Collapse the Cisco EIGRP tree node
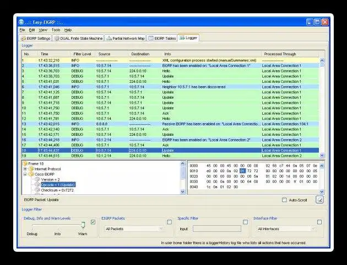The height and width of the screenshot is (265, 347). click(x=25, y=174)
